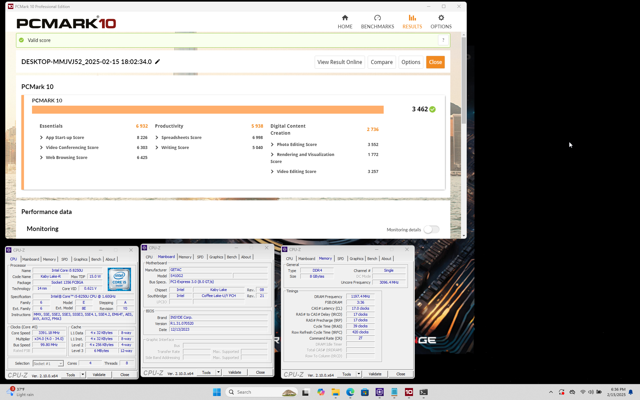Open Memory tab in the middle CPU-Z window

pos(185,257)
